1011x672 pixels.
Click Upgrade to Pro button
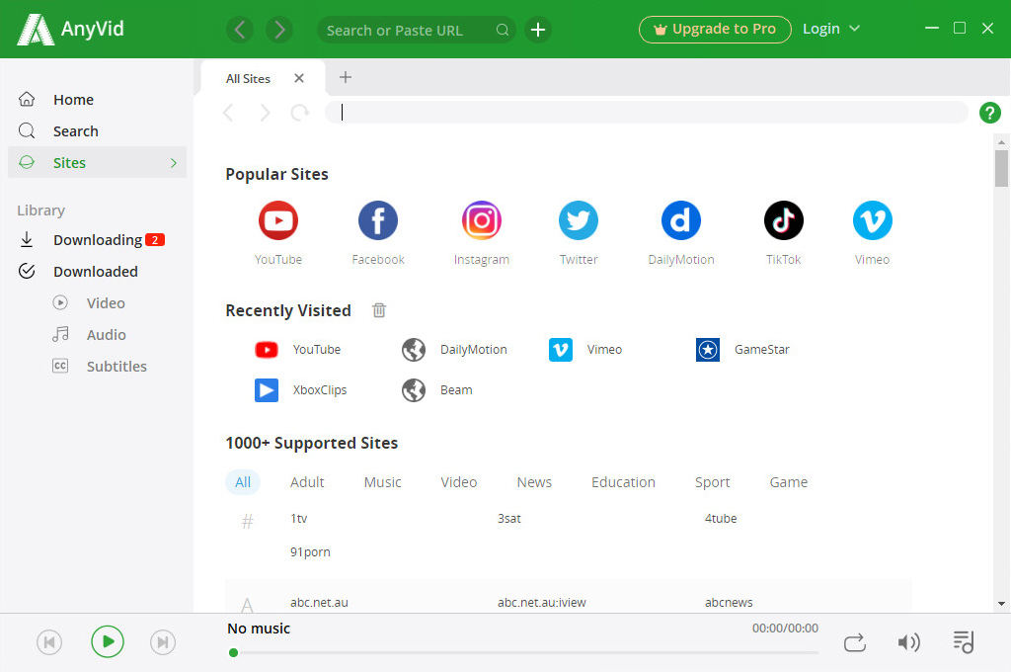(715, 30)
